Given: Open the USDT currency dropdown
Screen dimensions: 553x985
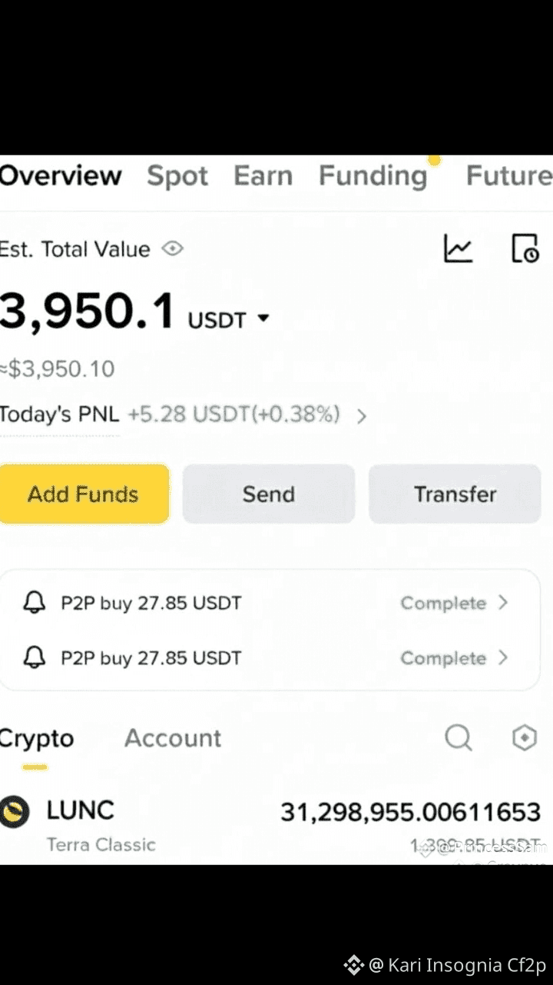Looking at the screenshot, I should [262, 318].
